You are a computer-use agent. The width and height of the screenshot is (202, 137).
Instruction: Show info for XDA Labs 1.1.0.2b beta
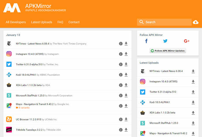tap(121, 85)
